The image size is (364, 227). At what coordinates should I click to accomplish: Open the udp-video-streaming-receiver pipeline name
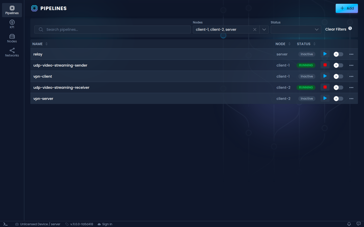(61, 88)
